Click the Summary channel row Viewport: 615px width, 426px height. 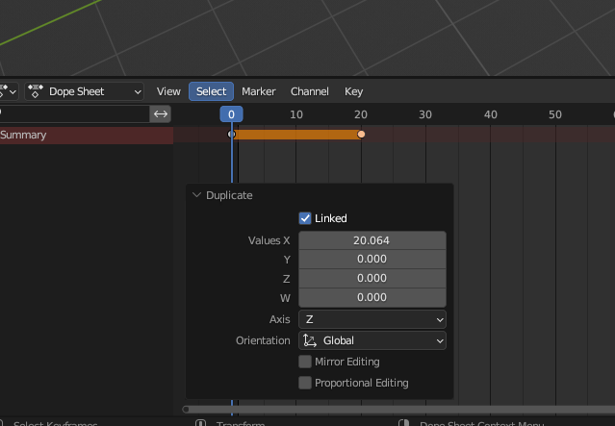point(87,135)
